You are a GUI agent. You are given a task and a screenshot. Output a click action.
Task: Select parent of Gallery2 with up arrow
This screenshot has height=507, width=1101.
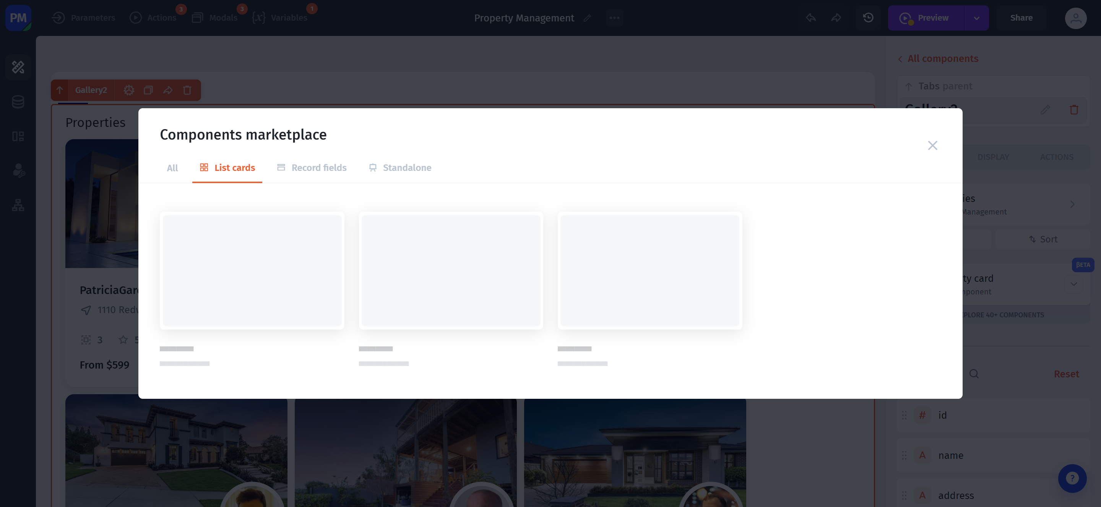point(59,90)
